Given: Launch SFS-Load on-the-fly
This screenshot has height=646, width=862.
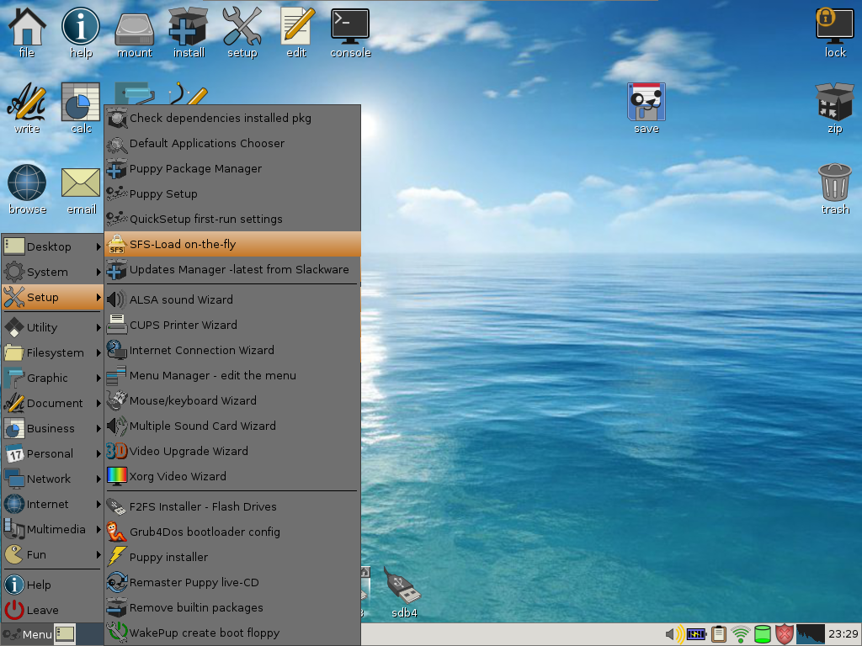Looking at the screenshot, I should click(x=232, y=245).
